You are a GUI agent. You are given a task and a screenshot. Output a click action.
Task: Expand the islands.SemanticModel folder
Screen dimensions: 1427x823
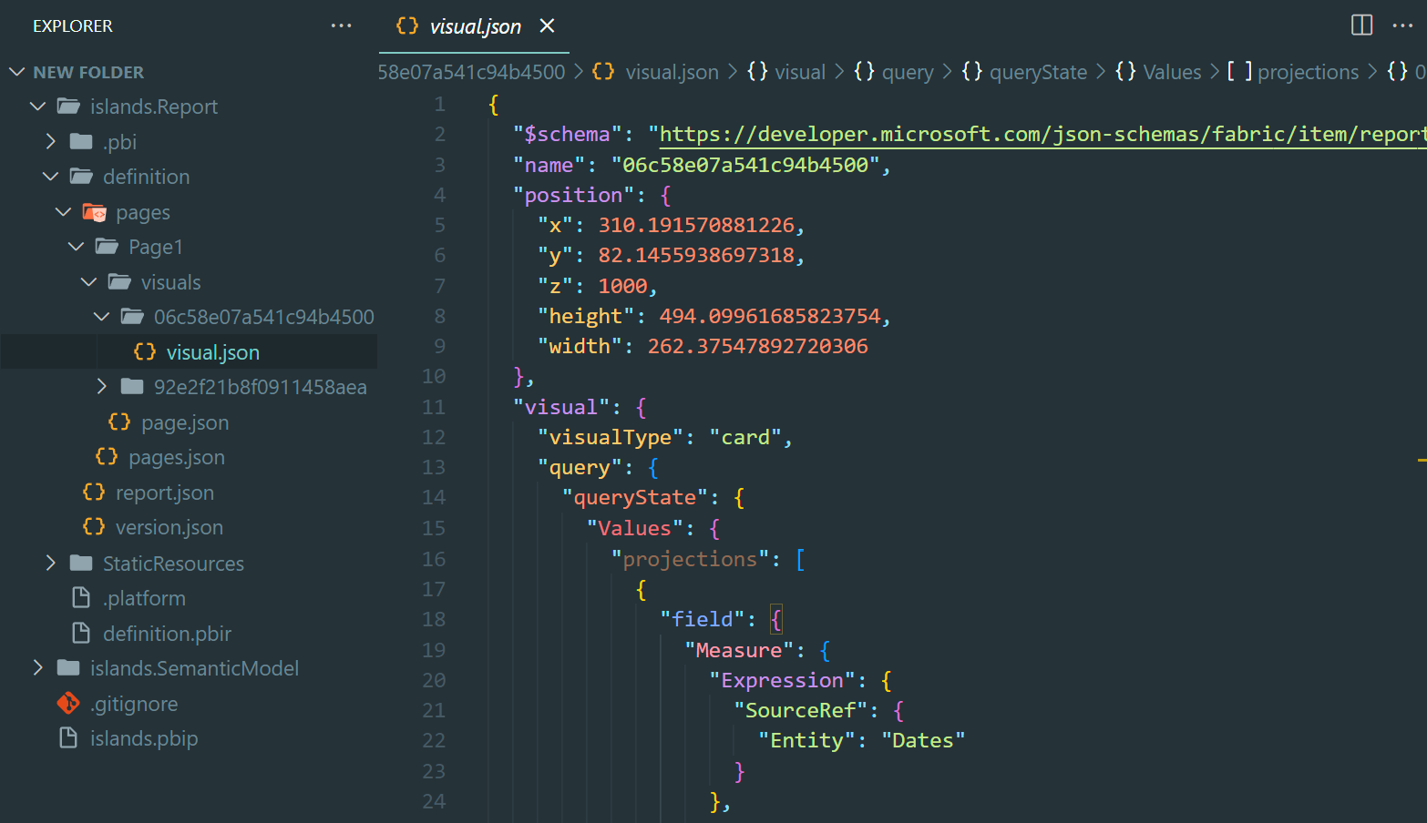tap(193, 669)
